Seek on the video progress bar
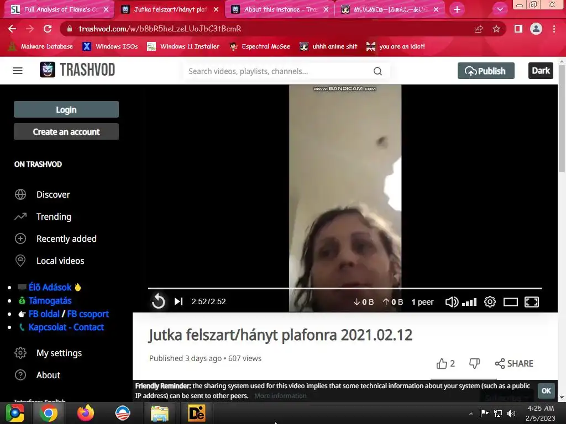The image size is (566, 424). (345, 288)
